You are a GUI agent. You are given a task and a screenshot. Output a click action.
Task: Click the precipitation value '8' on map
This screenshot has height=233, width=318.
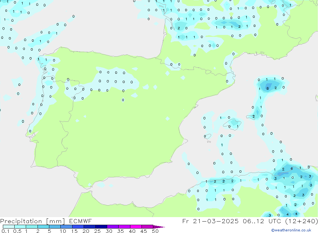[267, 88]
